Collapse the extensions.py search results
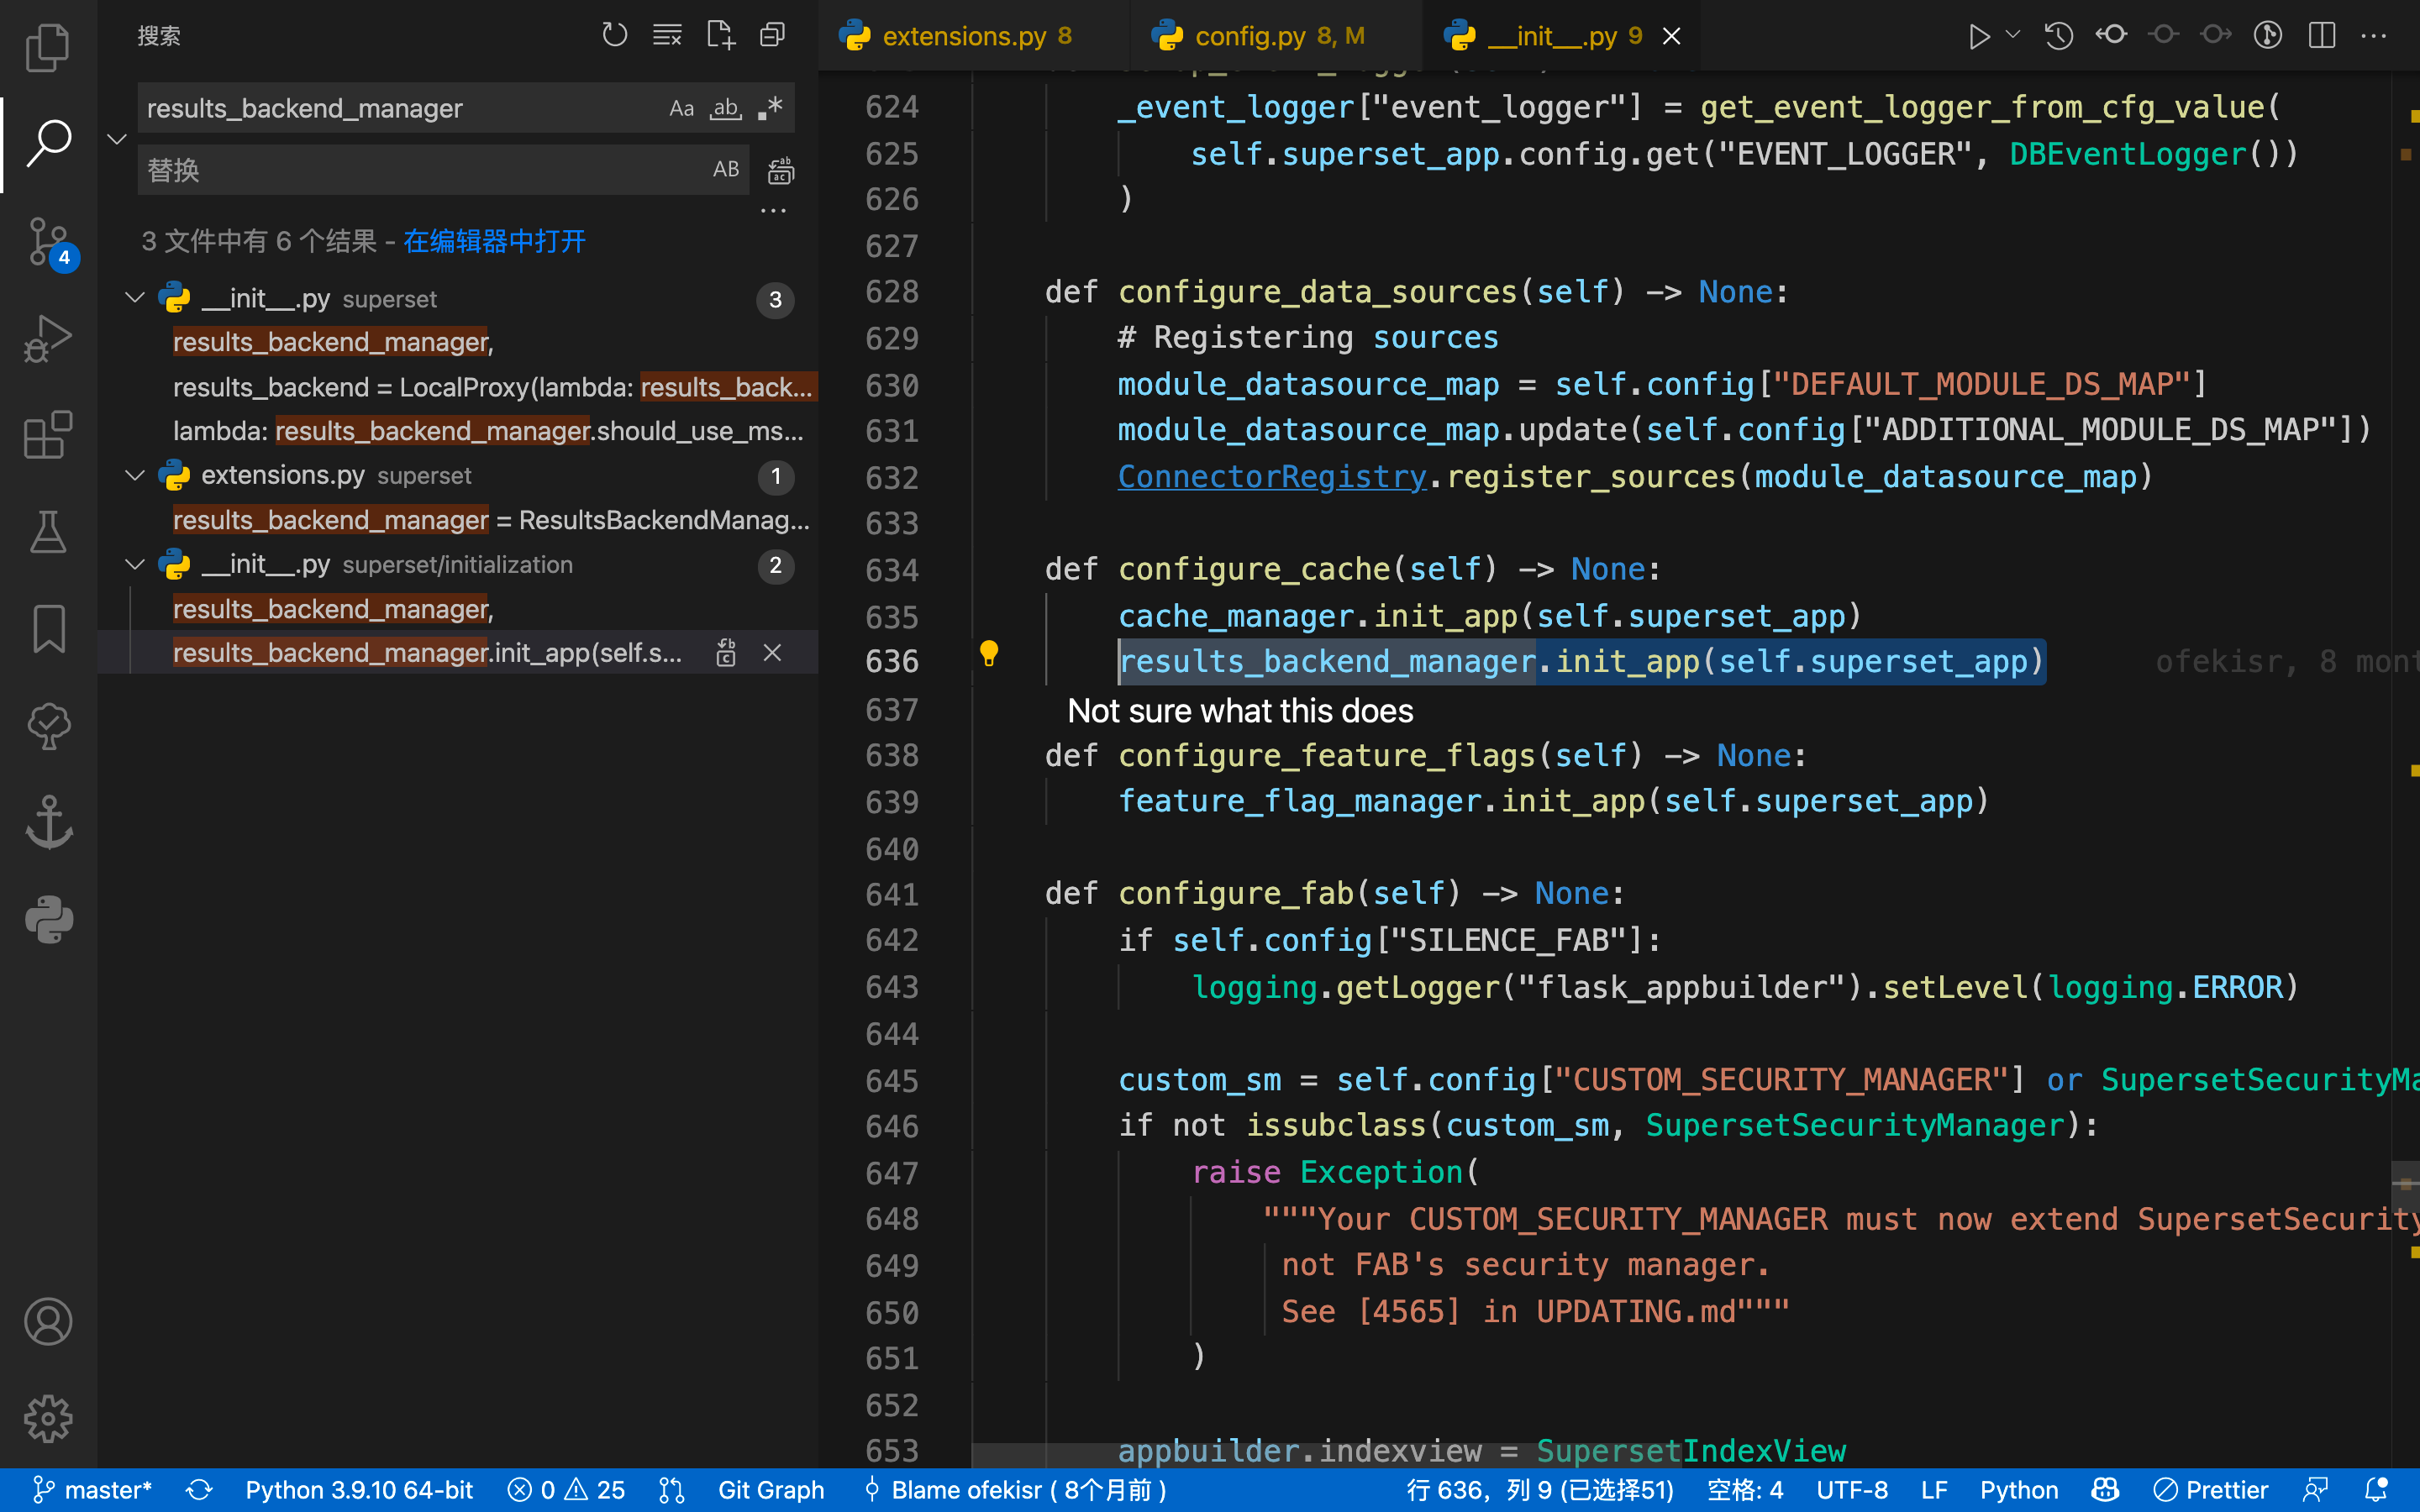Screen dimensions: 2420x1512 pos(135,475)
